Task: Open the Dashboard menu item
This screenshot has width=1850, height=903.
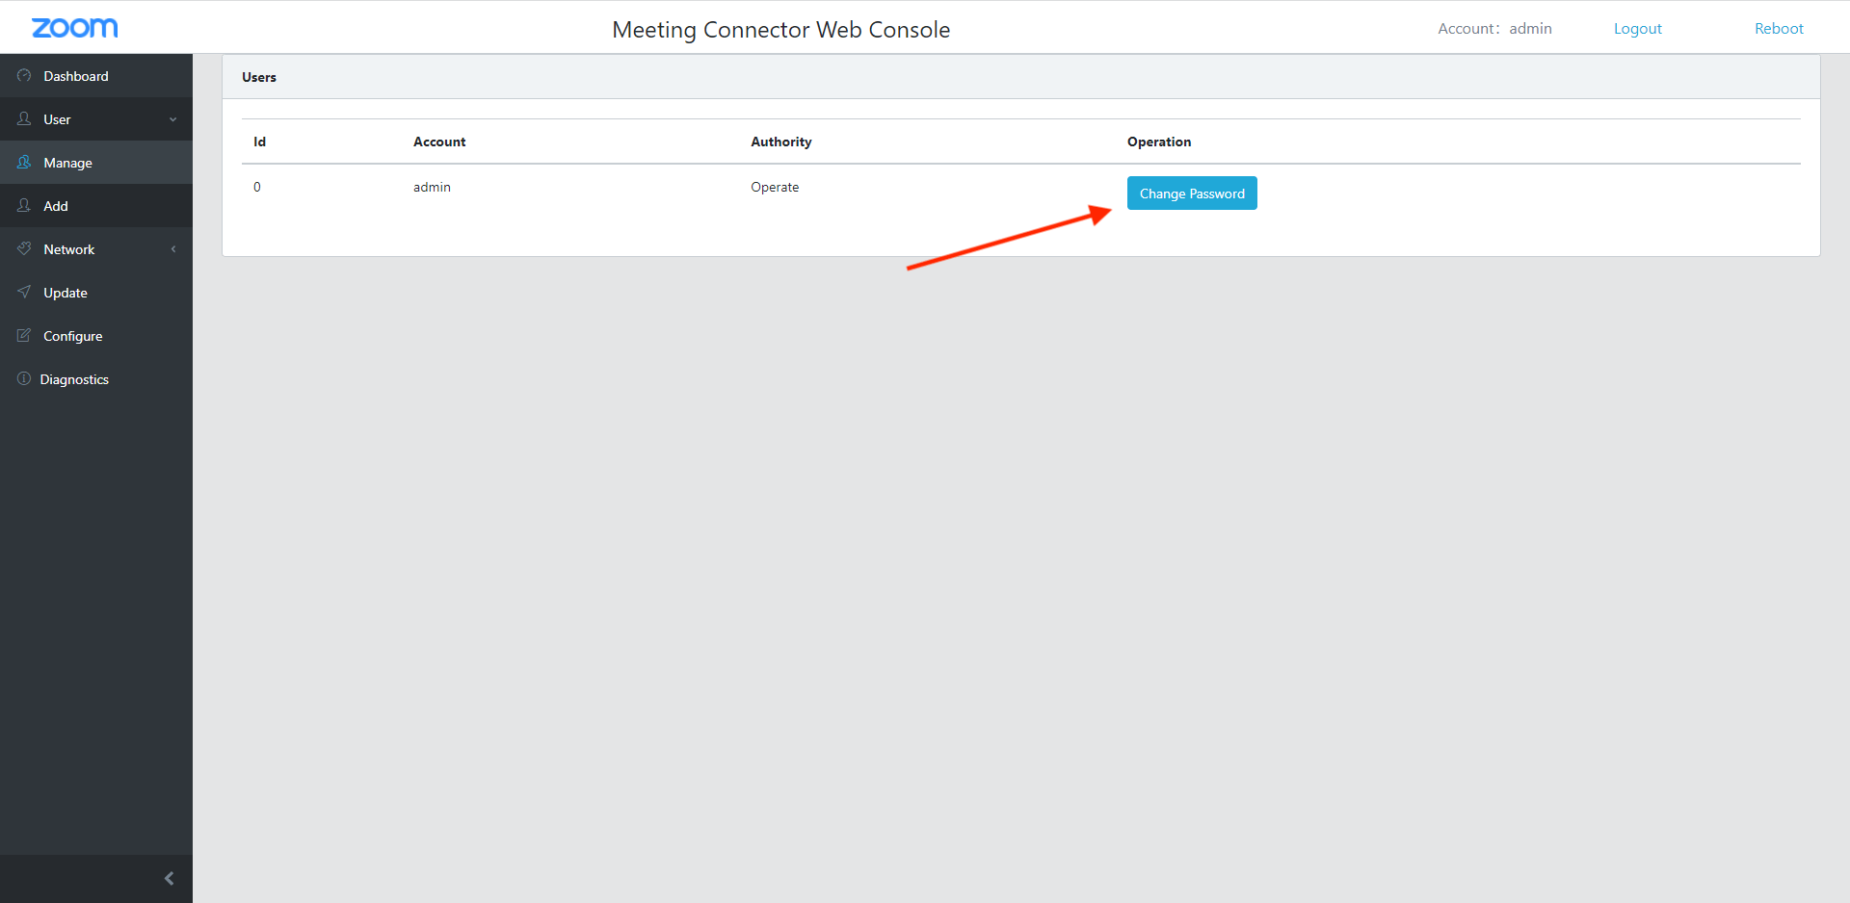Action: click(x=96, y=75)
